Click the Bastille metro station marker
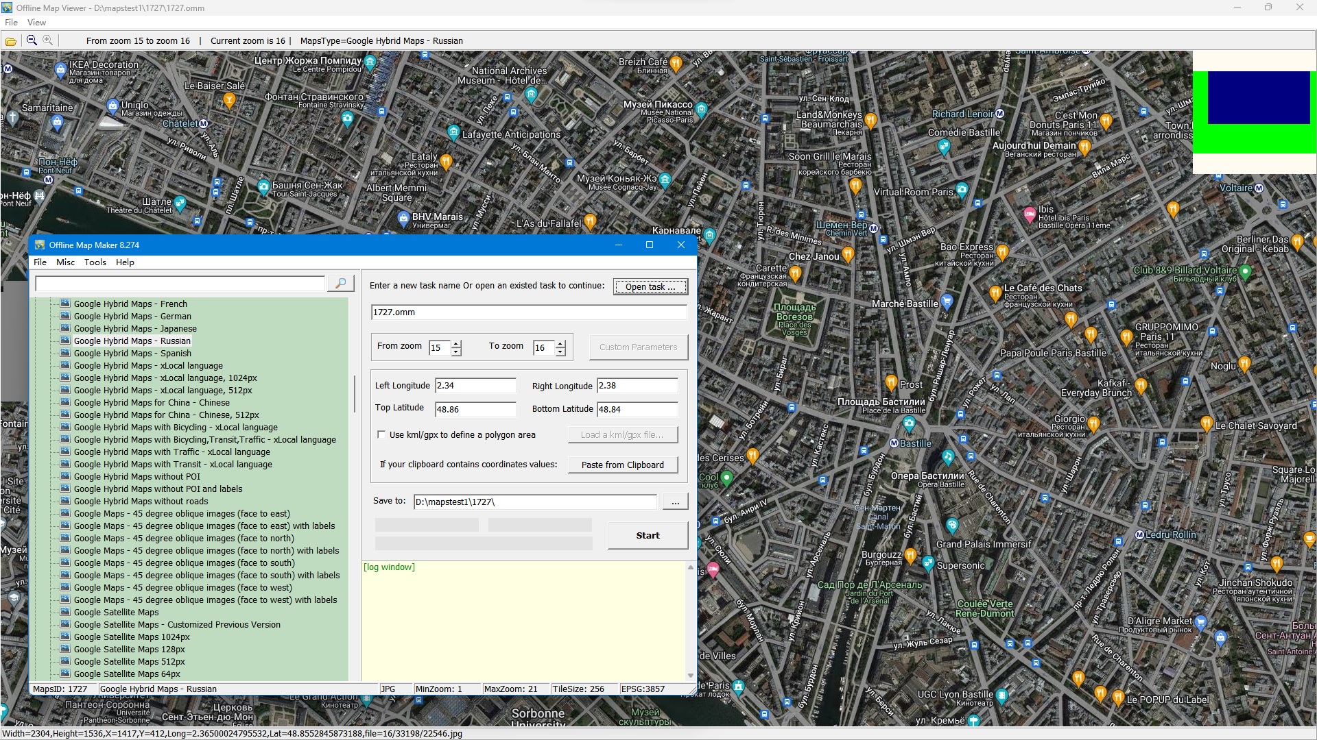 click(x=894, y=444)
